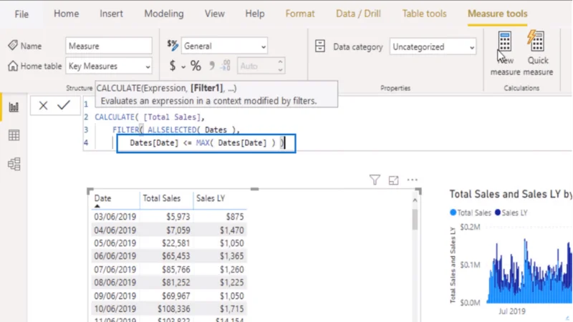The height and width of the screenshot is (322, 573).
Task: Select the 04/06/2019 date cell
Action: pos(115,230)
